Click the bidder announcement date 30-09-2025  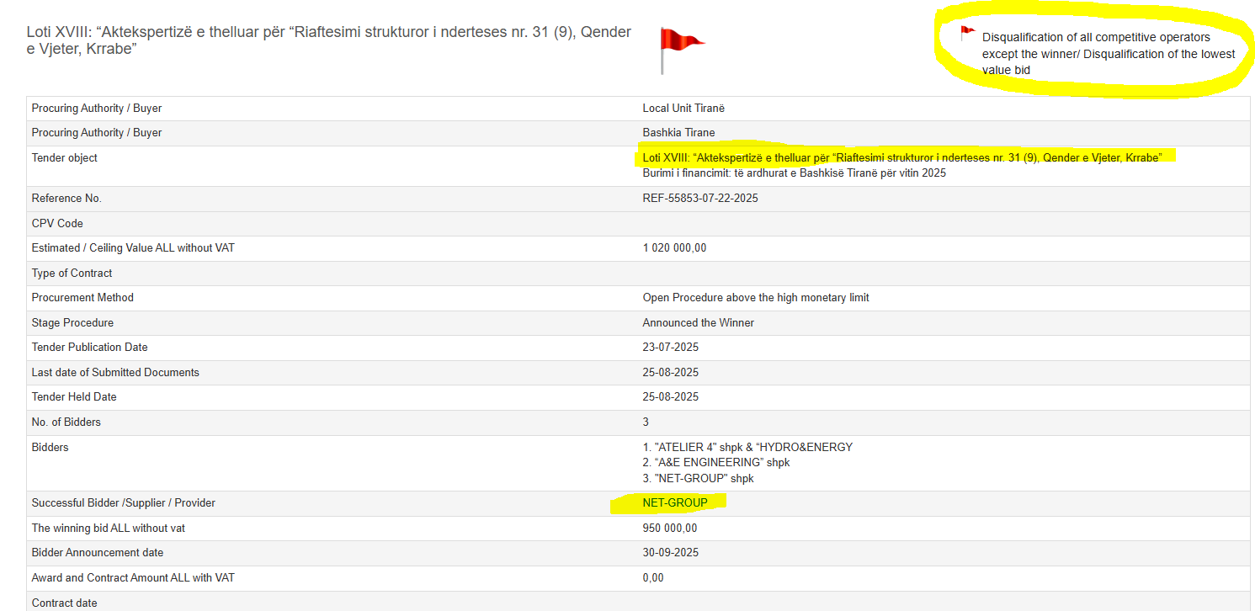670,553
